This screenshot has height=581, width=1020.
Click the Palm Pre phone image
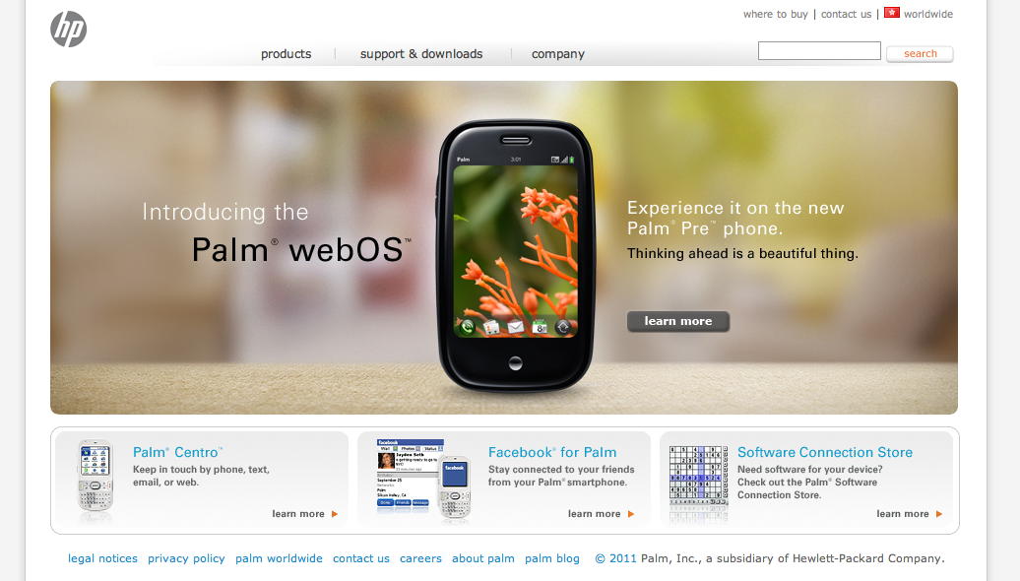[x=515, y=256]
